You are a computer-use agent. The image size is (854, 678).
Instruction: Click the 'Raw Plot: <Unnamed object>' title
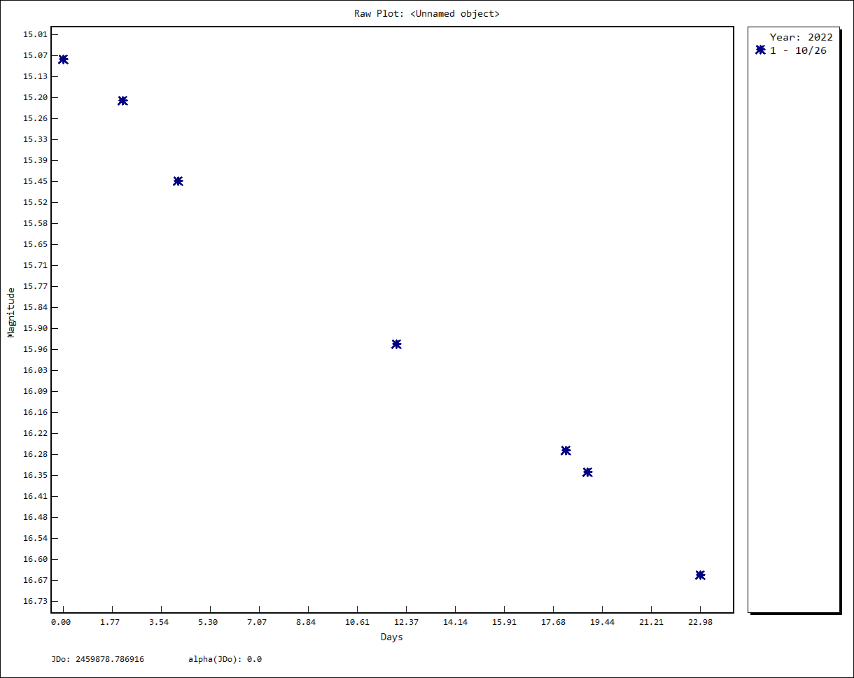pyautogui.click(x=427, y=13)
